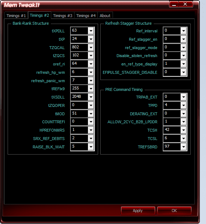Image resolution: width=206 pixels, height=224 pixels.
Task: Expand the refresh_panic_wm dropdown
Action: [91, 81]
